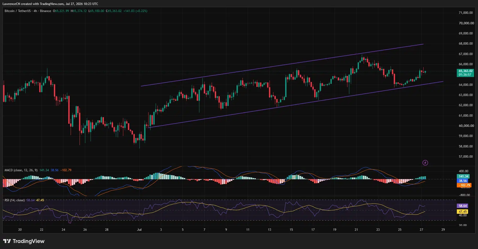Click the 71,000.00 price axis label
This screenshot has height=249, width=478.
point(466,13)
